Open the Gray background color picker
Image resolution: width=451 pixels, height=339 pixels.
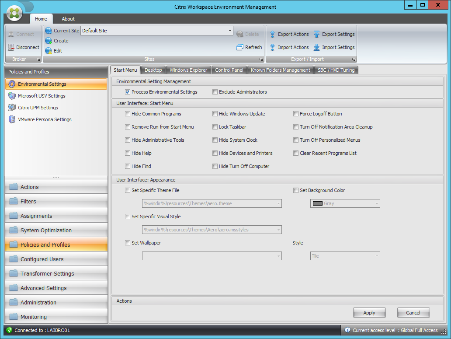[x=377, y=203]
